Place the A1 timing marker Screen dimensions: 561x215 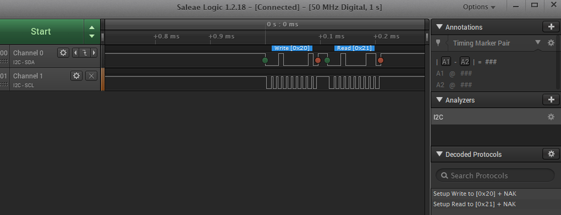[445, 62]
